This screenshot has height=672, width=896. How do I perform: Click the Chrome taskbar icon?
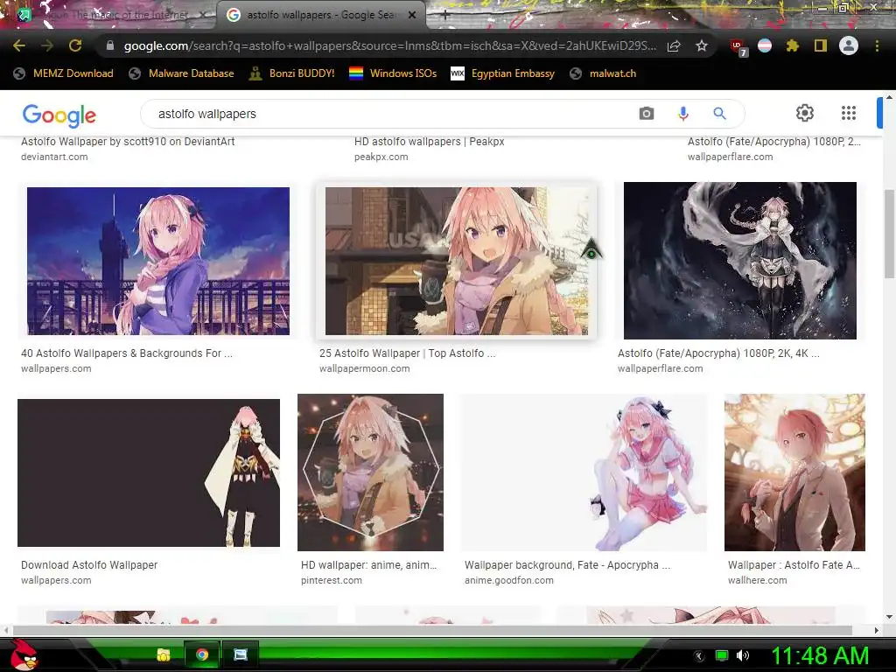(202, 654)
